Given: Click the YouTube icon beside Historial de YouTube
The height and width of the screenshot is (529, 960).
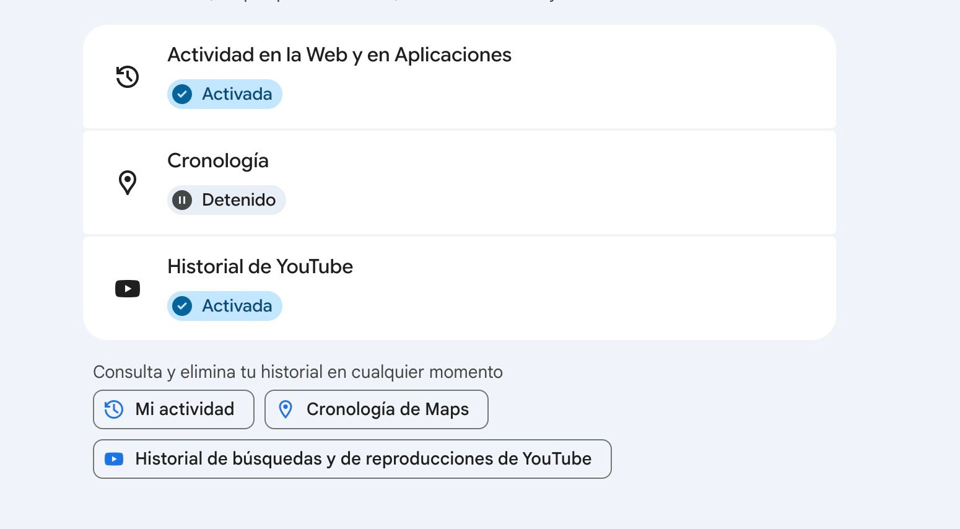Looking at the screenshot, I should (128, 289).
